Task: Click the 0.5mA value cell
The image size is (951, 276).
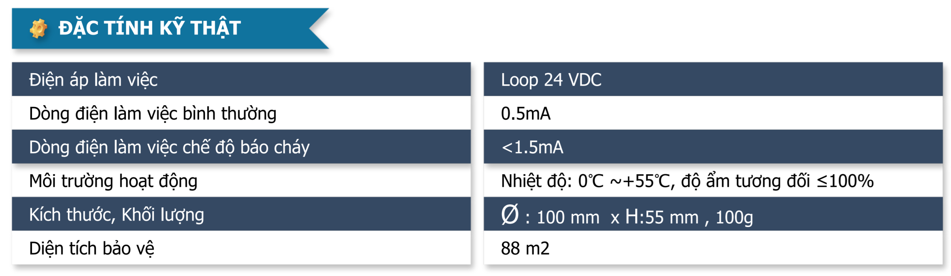Action: tap(713, 113)
